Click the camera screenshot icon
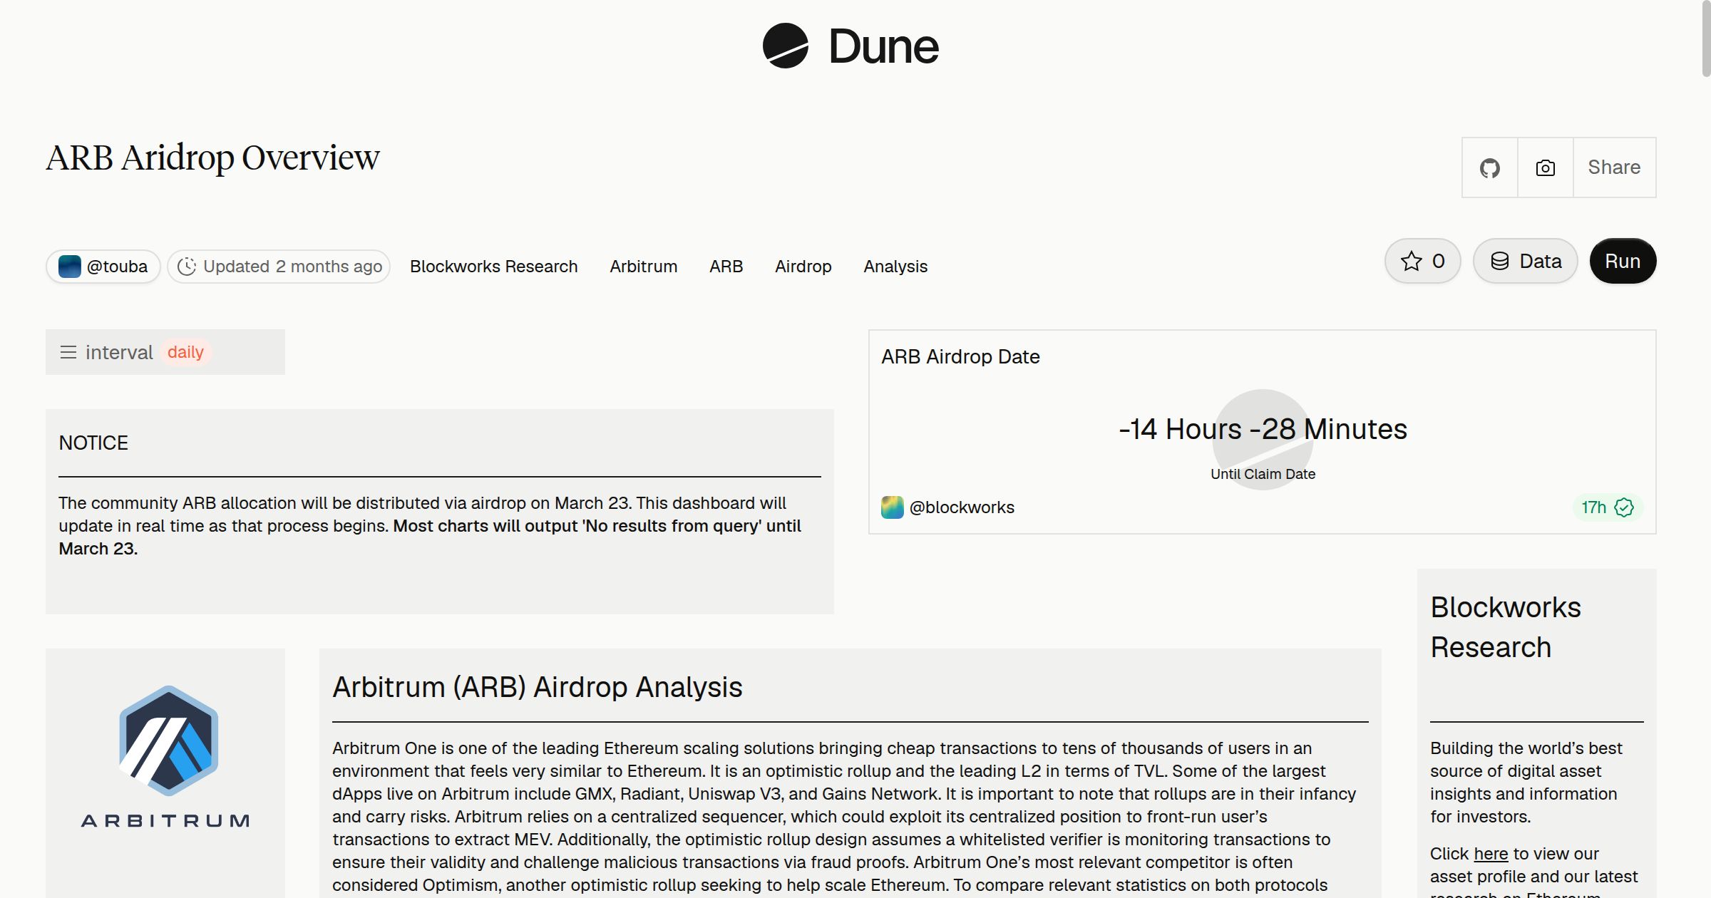The width and height of the screenshot is (1711, 898). 1546,167
